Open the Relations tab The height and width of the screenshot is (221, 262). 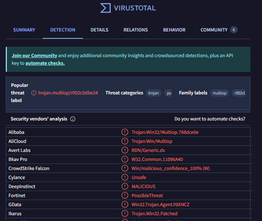click(136, 30)
